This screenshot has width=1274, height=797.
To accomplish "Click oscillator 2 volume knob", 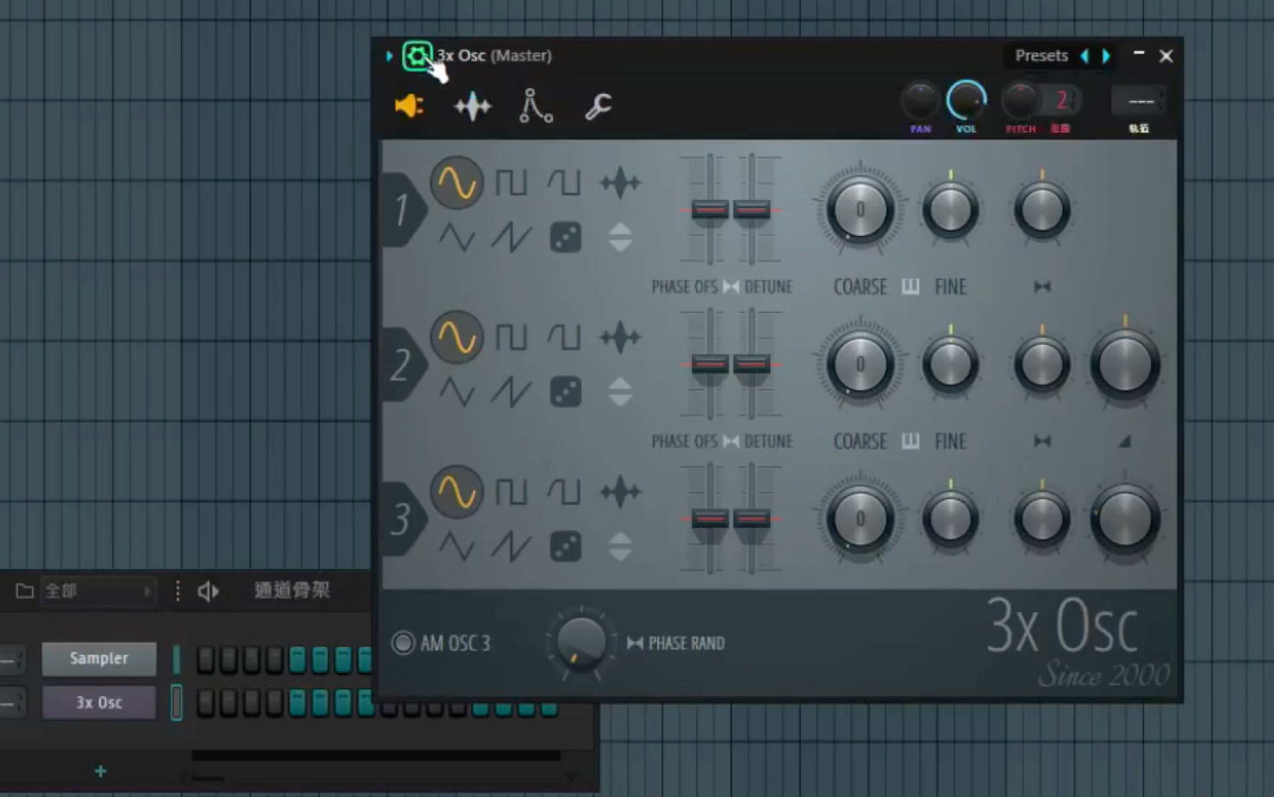I will [x=1125, y=364].
